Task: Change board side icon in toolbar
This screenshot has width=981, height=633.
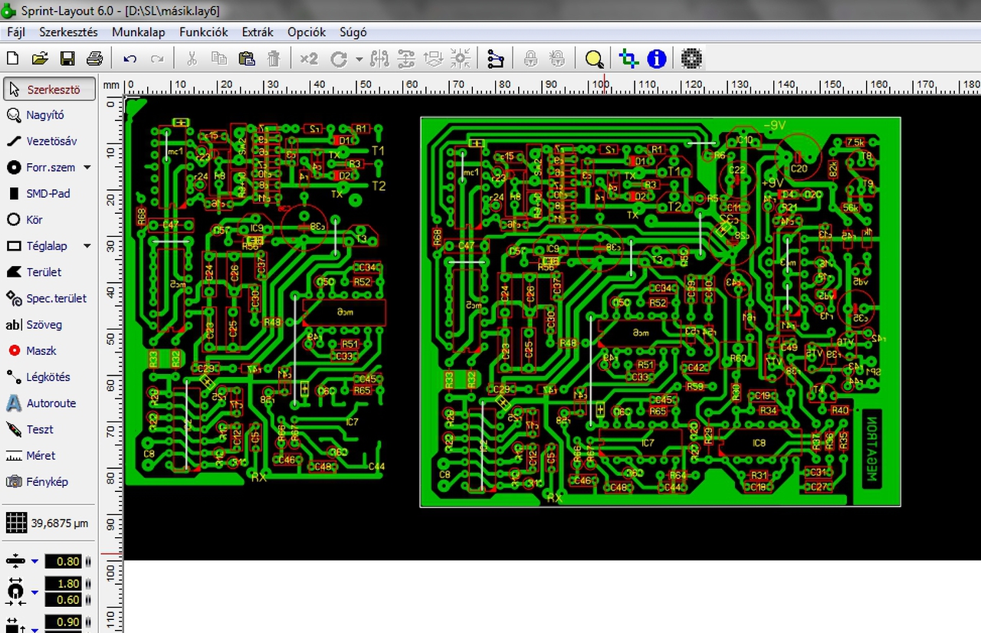Action: pos(433,58)
